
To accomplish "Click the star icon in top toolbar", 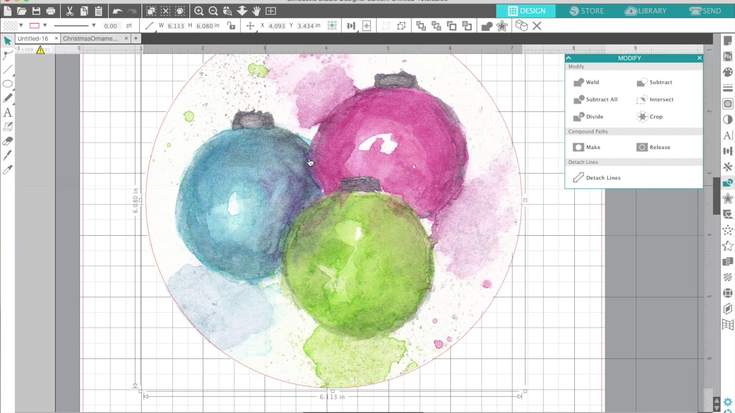I will [x=502, y=26].
